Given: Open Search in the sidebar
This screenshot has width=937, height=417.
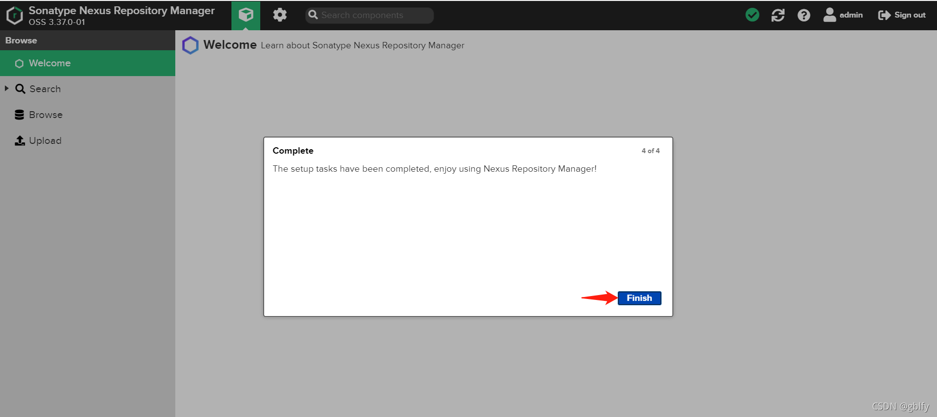Looking at the screenshot, I should point(87,89).
